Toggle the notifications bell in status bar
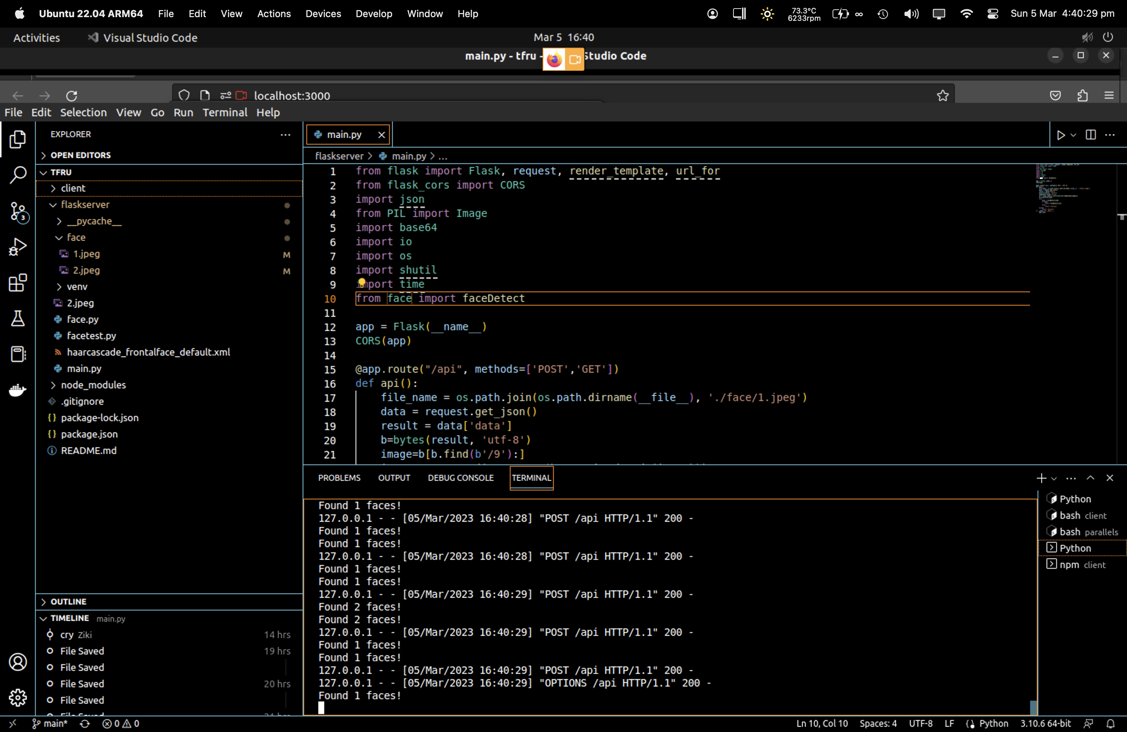Screen dimensions: 1127x732 click(1111, 723)
